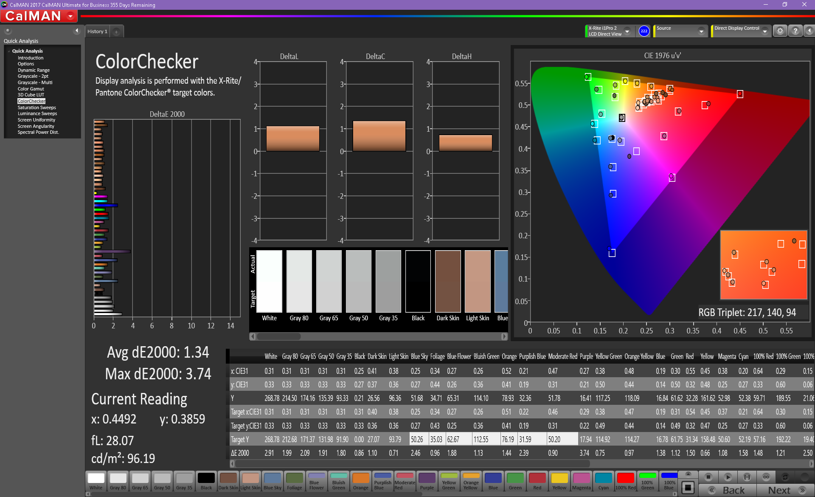The height and width of the screenshot is (497, 815).
Task: Click the help question mark icon
Action: click(795, 31)
